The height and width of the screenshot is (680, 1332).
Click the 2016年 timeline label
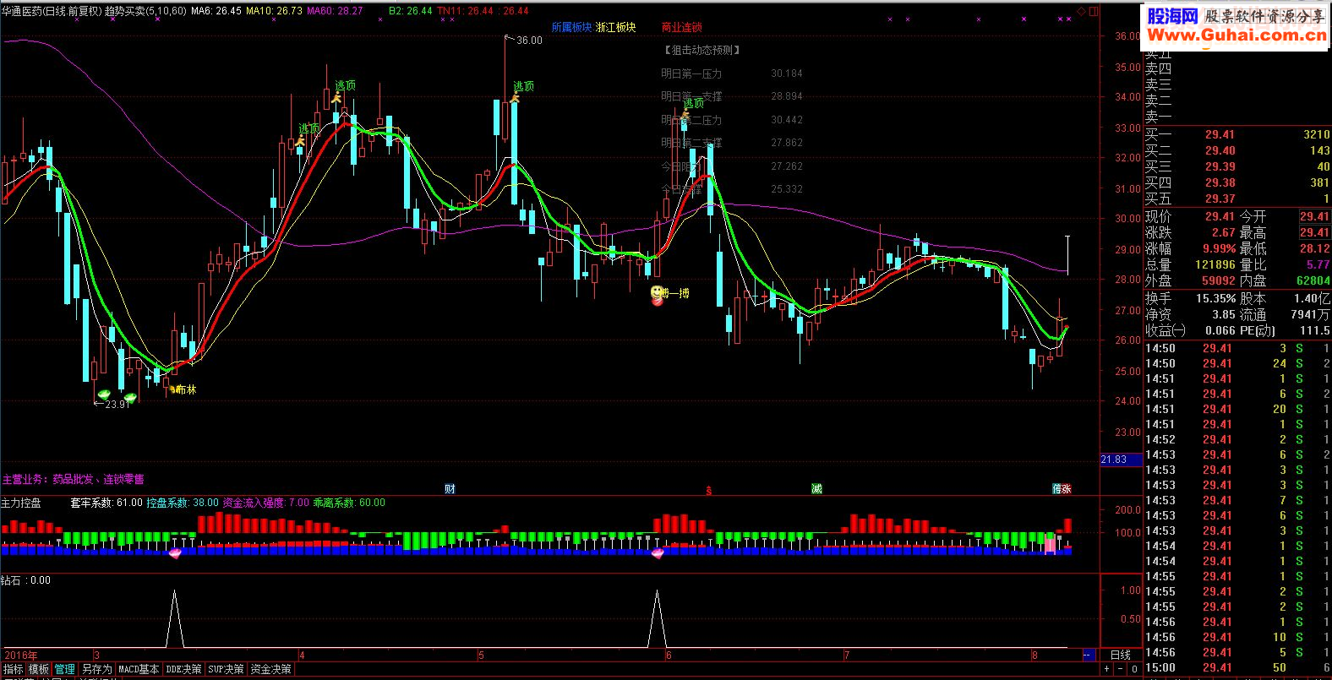tap(20, 655)
